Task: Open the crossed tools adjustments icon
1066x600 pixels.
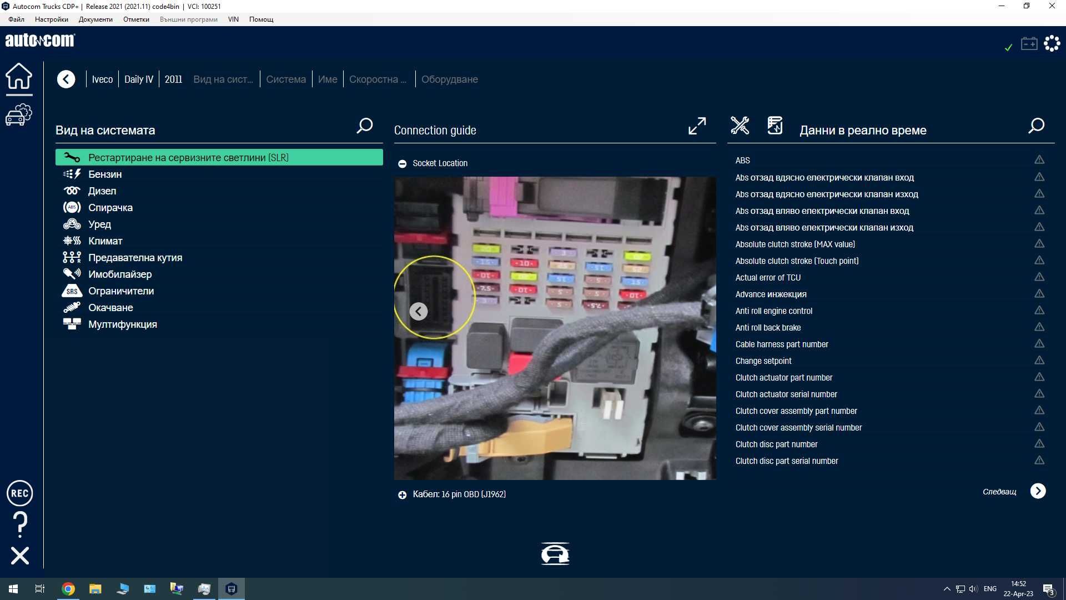Action: pyautogui.click(x=740, y=126)
